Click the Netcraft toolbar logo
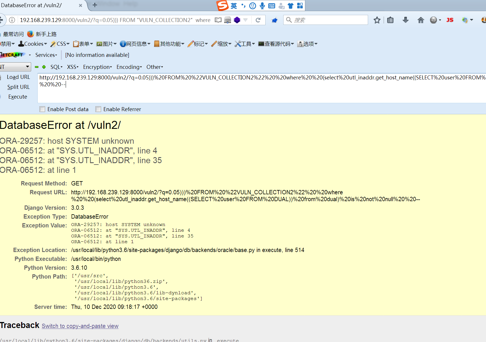The image size is (486, 342). [12, 55]
